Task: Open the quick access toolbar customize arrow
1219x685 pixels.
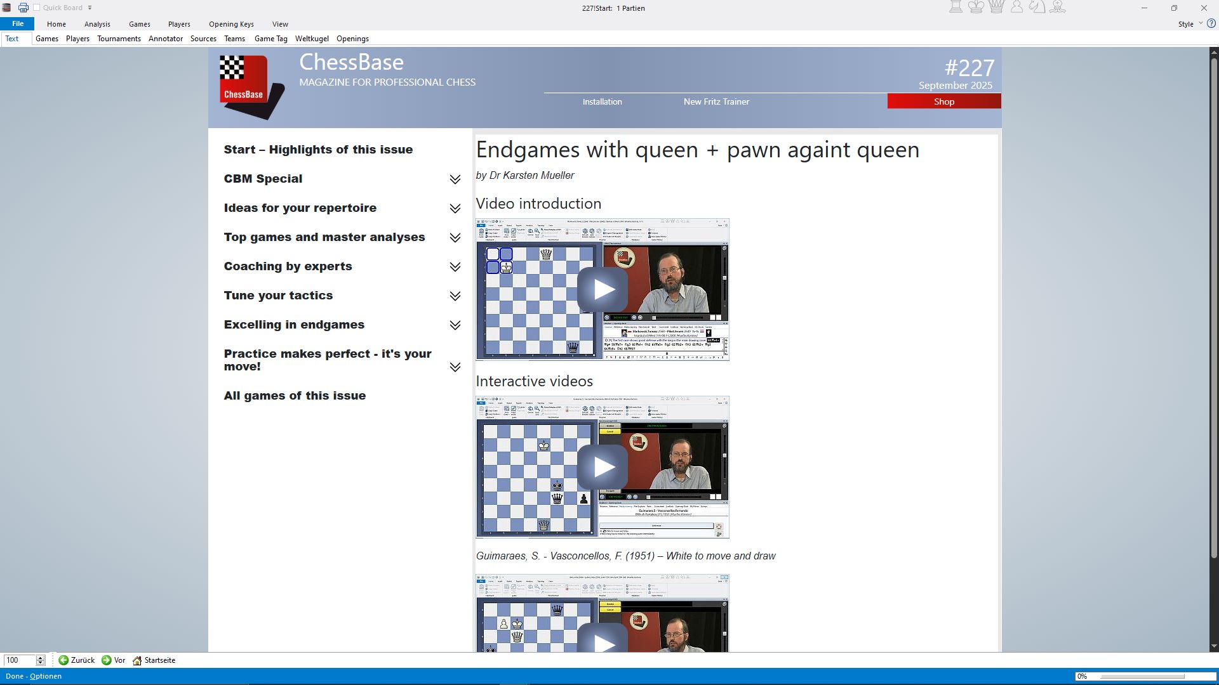Action: coord(90,8)
